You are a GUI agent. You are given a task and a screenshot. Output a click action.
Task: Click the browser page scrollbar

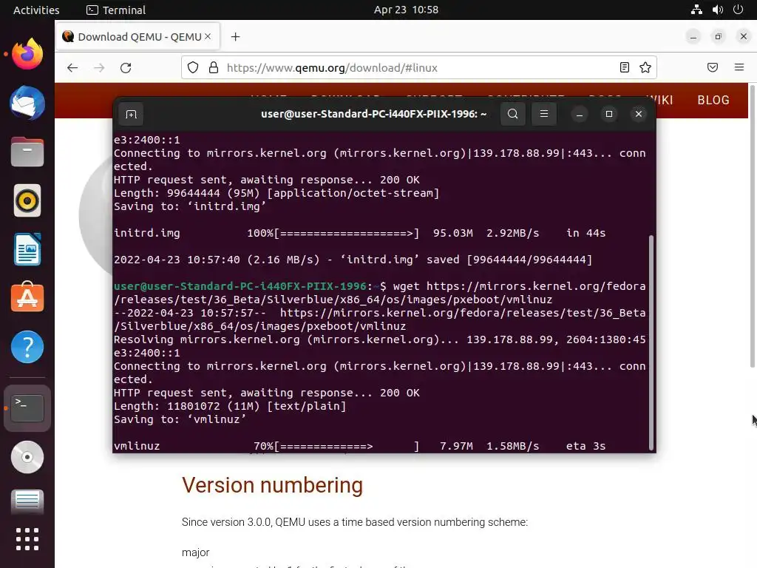tap(752, 226)
